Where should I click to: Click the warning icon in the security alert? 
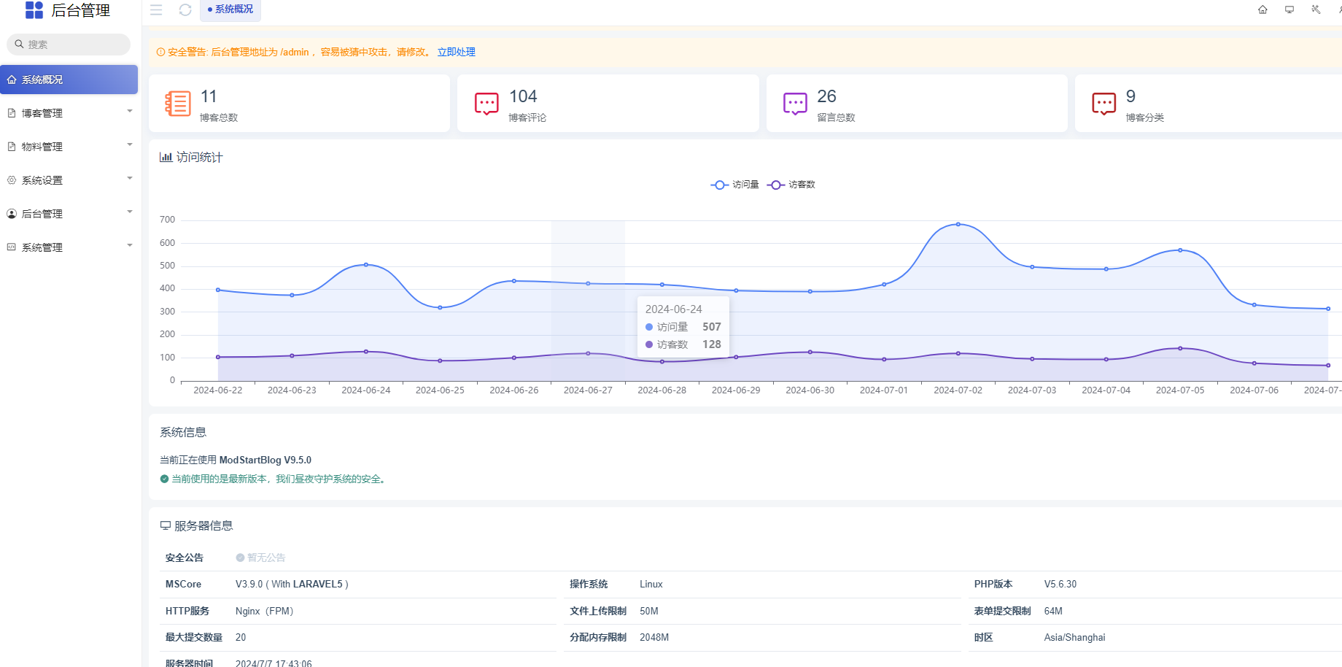click(160, 52)
